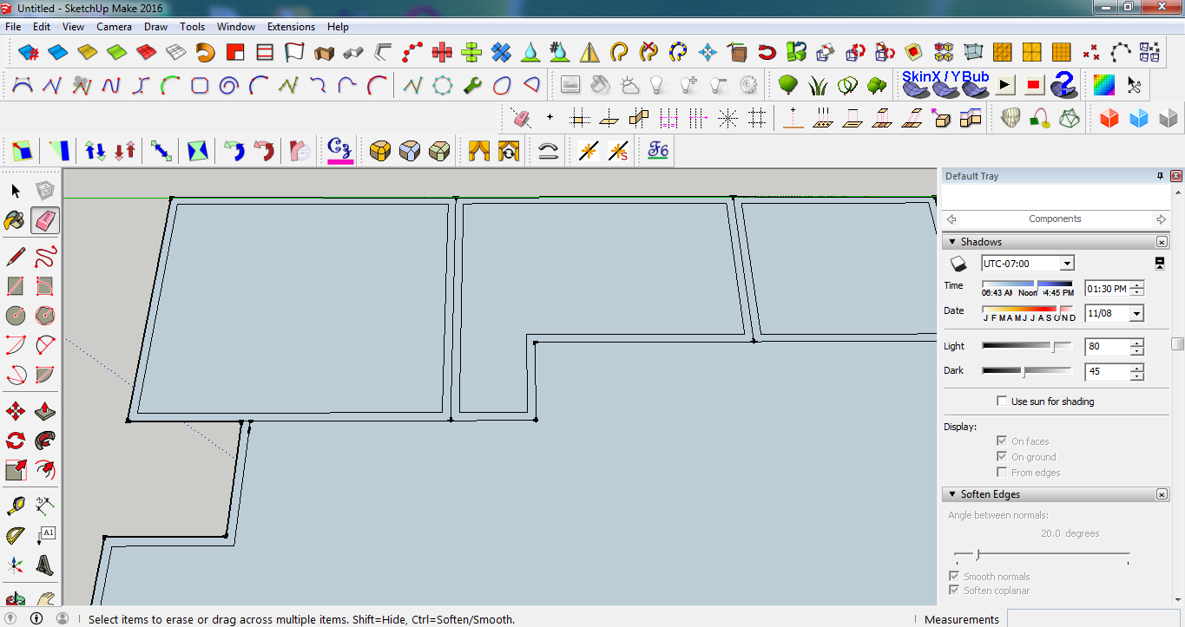Screen dimensions: 1185x627
Task: Adjust the Dark shadow slider
Action: (x=1023, y=372)
